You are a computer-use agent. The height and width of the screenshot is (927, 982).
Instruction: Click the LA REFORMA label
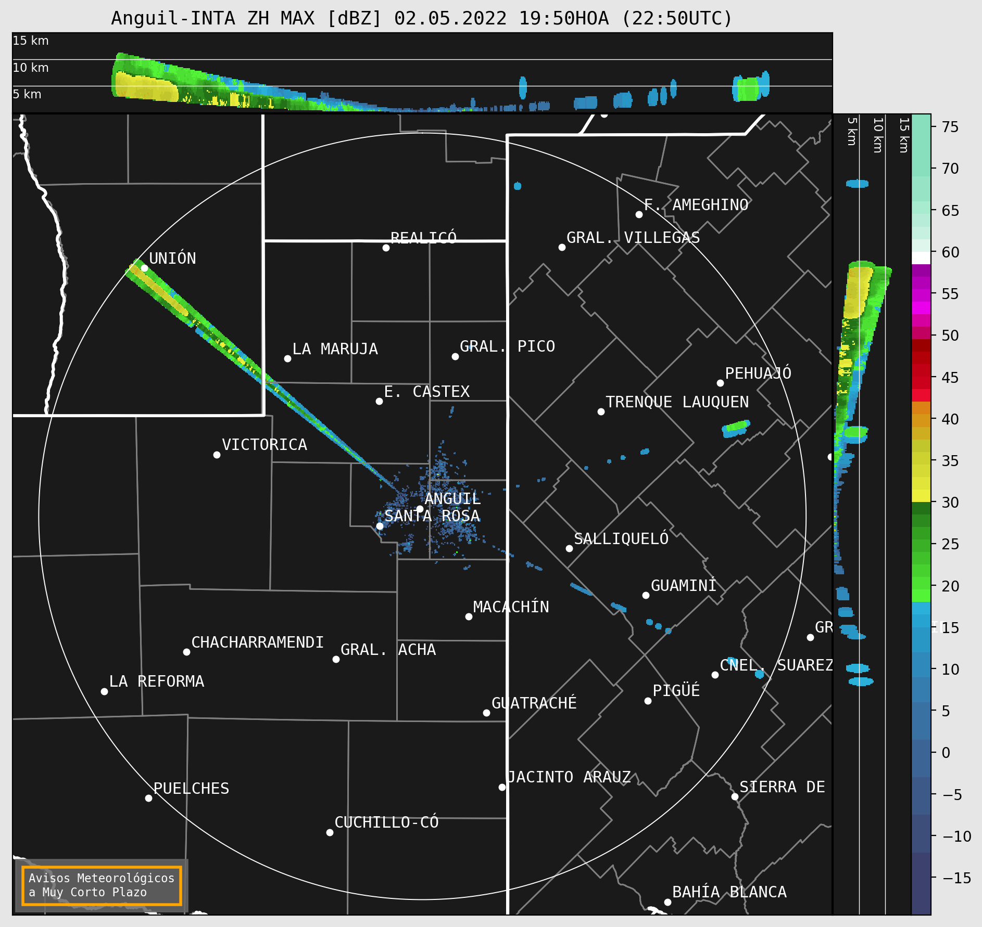pos(157,681)
